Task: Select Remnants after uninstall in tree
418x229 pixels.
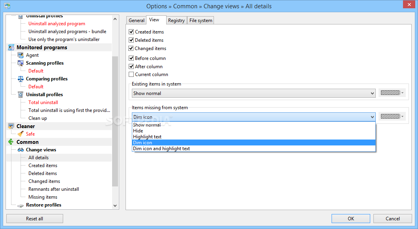Action: point(54,189)
